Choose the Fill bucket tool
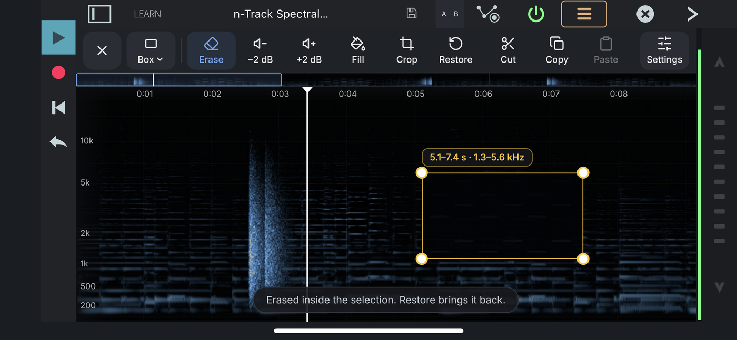Image resolution: width=737 pixels, height=340 pixels. pos(358,51)
